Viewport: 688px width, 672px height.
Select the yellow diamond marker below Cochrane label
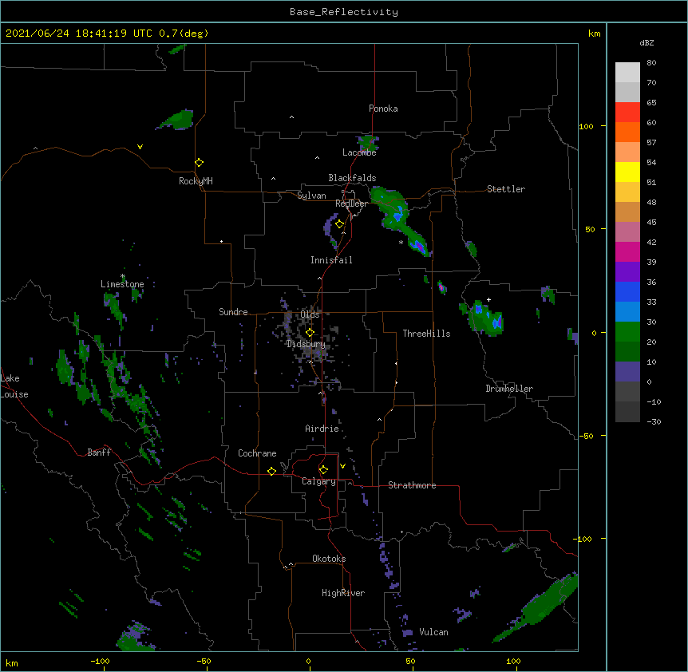tap(271, 471)
